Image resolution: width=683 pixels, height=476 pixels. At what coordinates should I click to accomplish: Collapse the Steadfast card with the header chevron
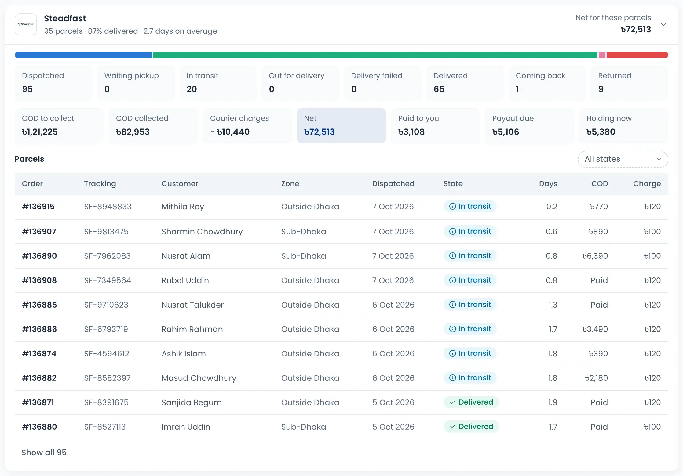click(x=663, y=24)
